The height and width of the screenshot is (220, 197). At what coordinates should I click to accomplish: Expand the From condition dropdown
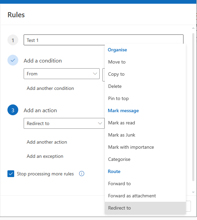(x=61, y=74)
